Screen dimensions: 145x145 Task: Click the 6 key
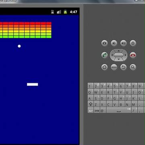tap(122, 86)
